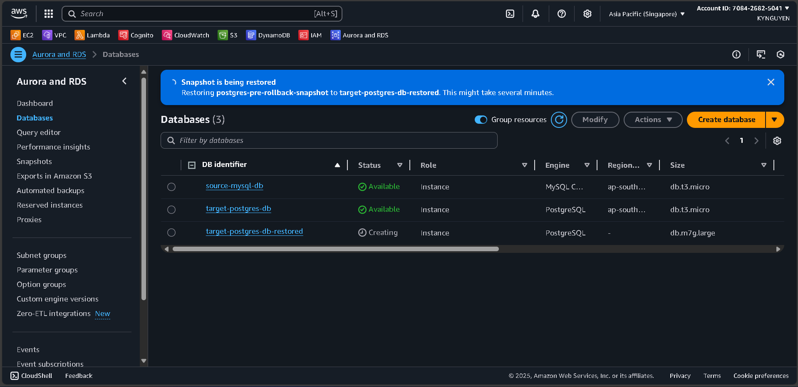This screenshot has height=387, width=798.
Task: Open the Engine column filter dropdown
Action: [587, 165]
